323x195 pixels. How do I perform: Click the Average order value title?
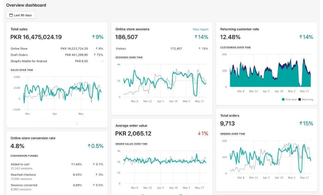point(131,126)
